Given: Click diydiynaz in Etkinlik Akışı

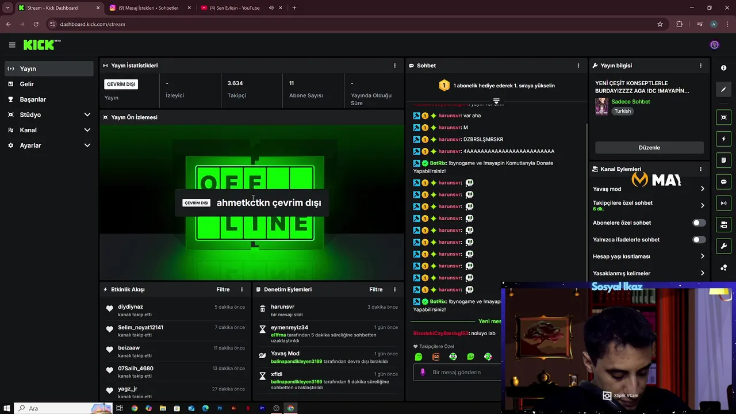Looking at the screenshot, I should point(131,307).
